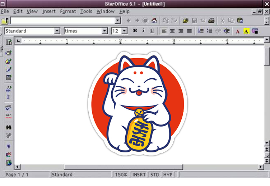
Task: Toggle Bold formatting
Action: point(135,31)
